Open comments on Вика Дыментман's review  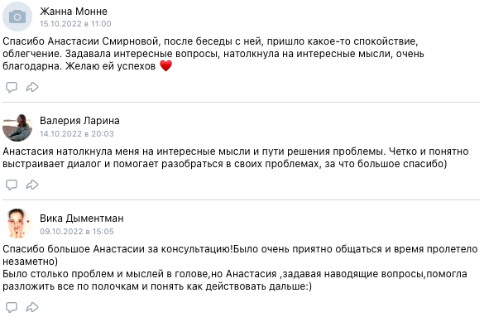point(12,307)
